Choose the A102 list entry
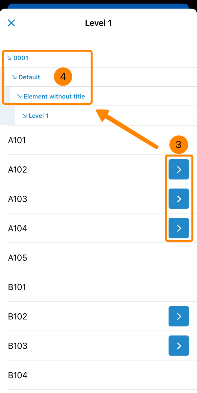The width and height of the screenshot is (197, 393). (18, 170)
